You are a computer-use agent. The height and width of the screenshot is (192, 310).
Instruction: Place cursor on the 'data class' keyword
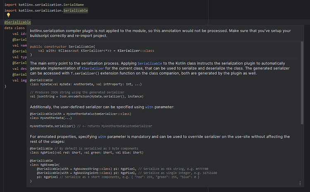(14, 28)
